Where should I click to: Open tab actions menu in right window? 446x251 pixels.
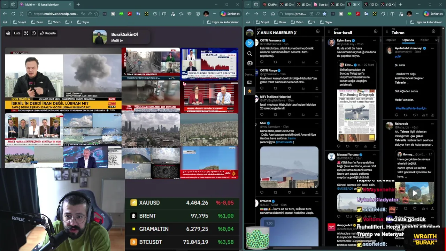click(x=248, y=5)
